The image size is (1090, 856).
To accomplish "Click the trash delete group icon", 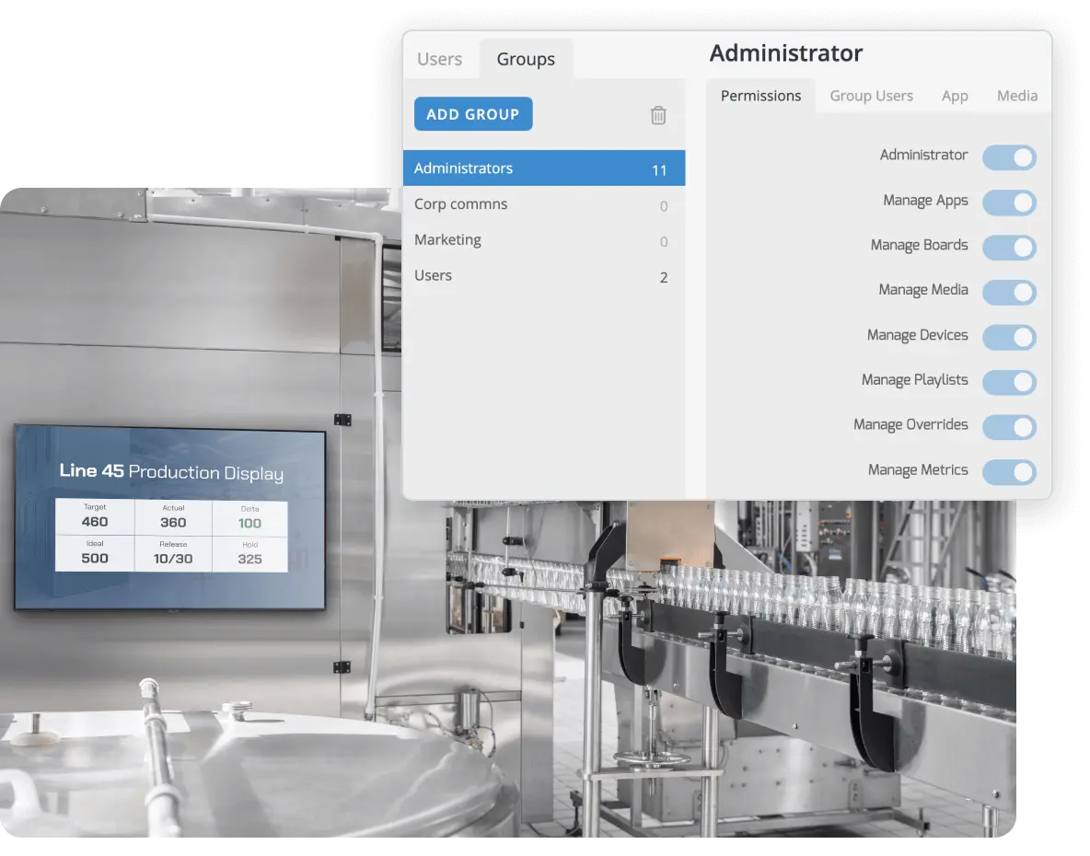I will [x=658, y=115].
